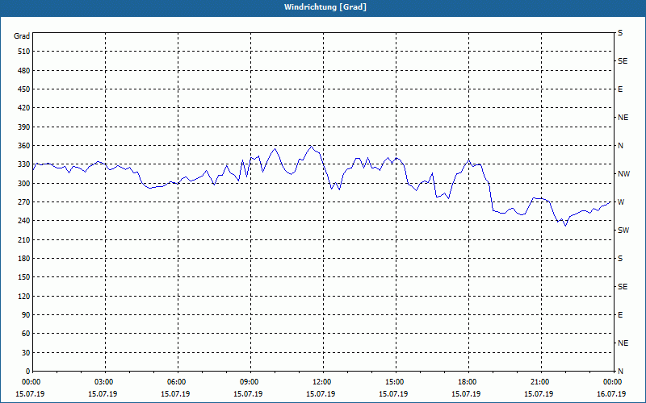
Task: Pick the 30 degree axis label
Action: (x=26, y=352)
